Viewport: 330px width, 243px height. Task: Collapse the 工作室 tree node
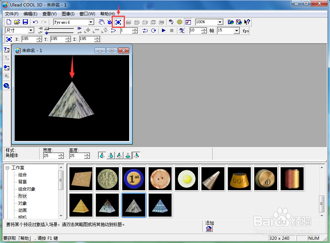(7, 168)
